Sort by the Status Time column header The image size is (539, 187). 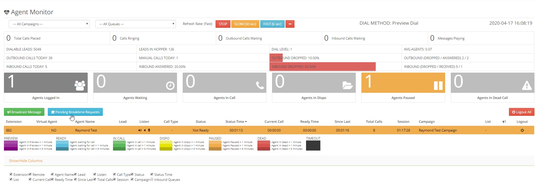coord(236,122)
